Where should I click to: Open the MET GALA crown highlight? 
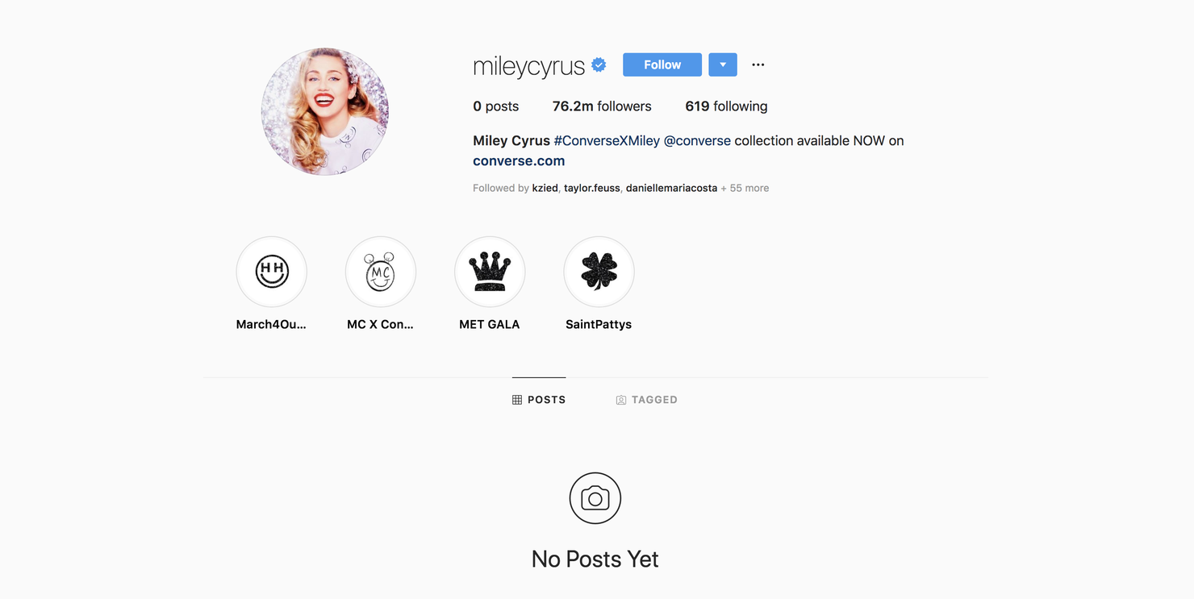coord(490,272)
